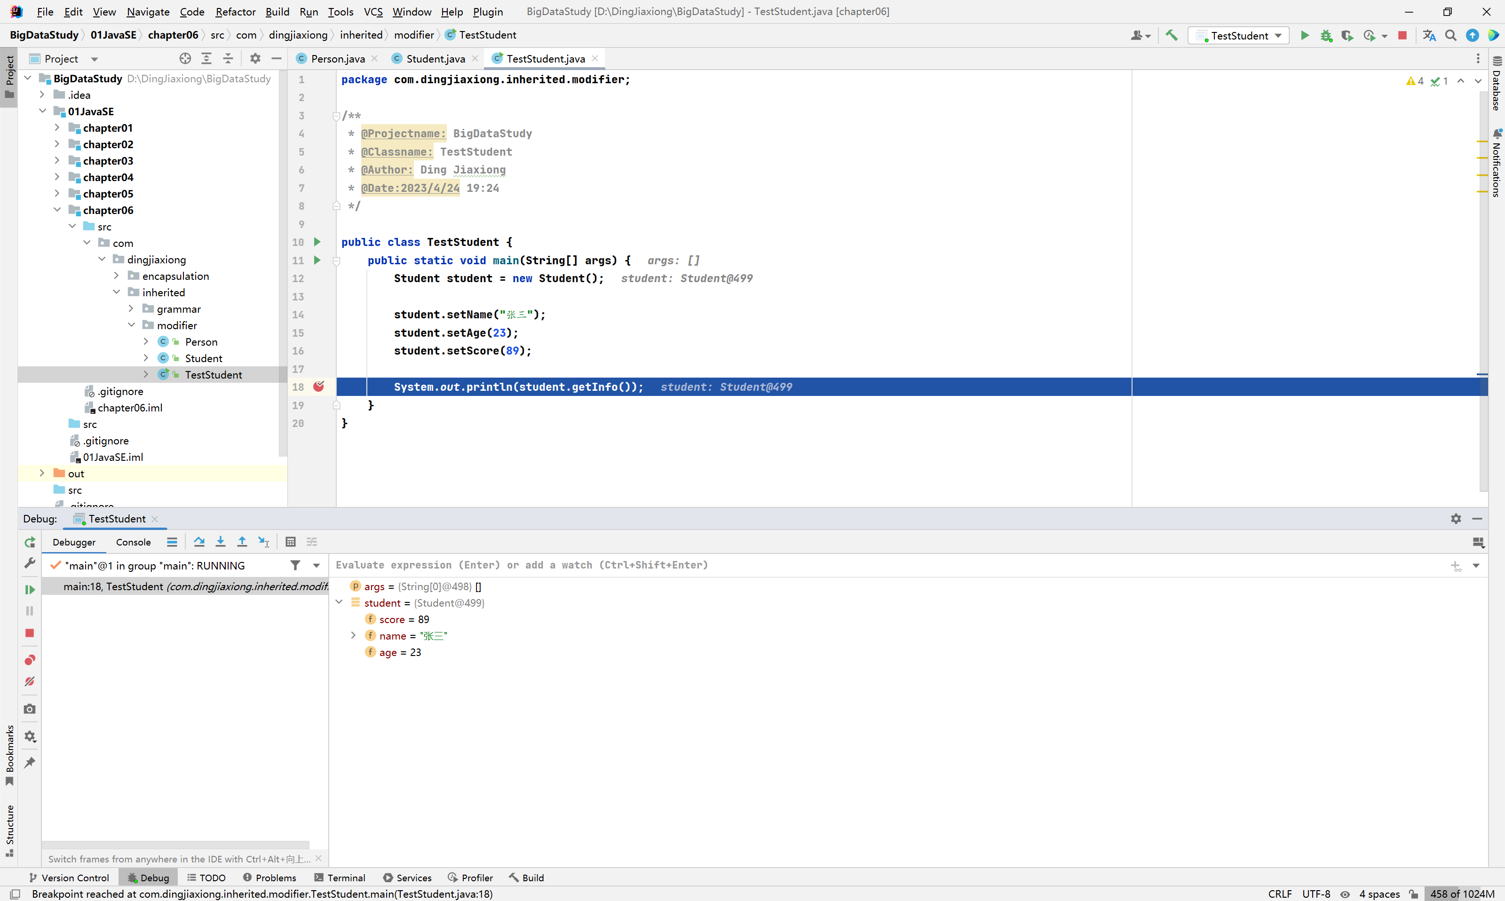Click the Evaluate Expression calculator icon
The width and height of the screenshot is (1505, 901).
tap(290, 542)
